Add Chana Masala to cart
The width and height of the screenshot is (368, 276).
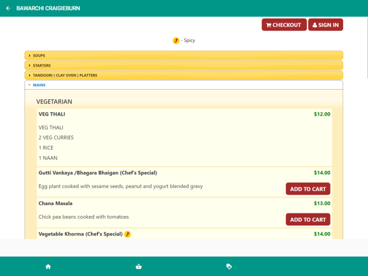pos(308,219)
